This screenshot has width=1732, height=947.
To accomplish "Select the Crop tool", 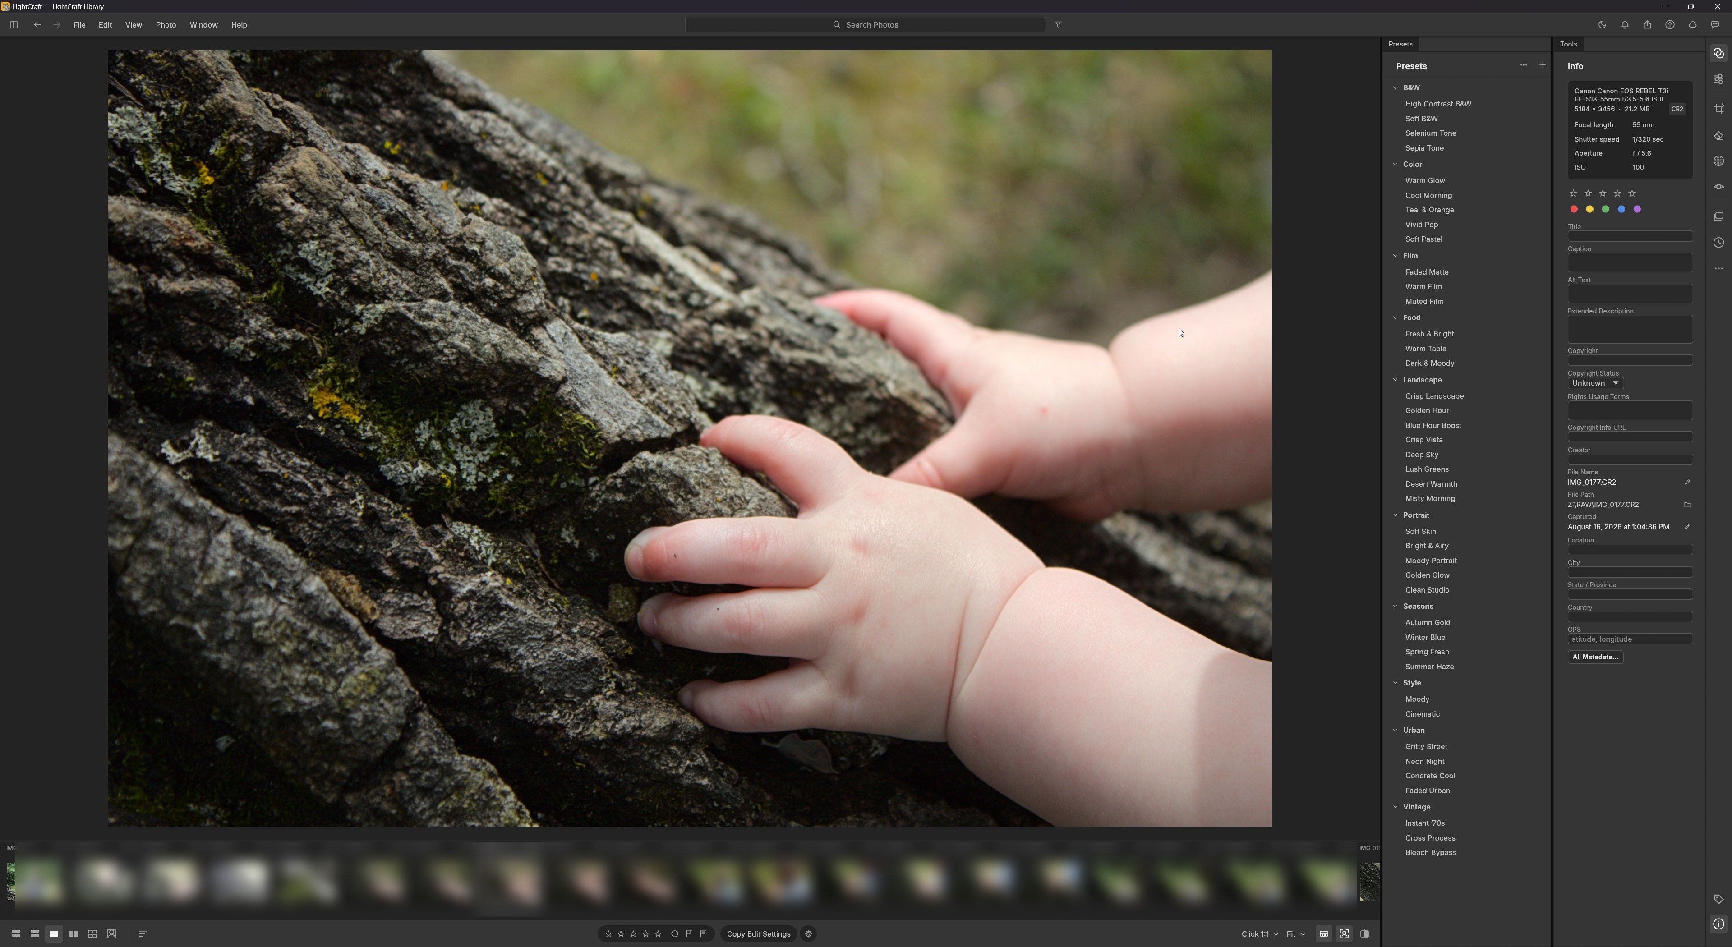I will tap(1718, 109).
